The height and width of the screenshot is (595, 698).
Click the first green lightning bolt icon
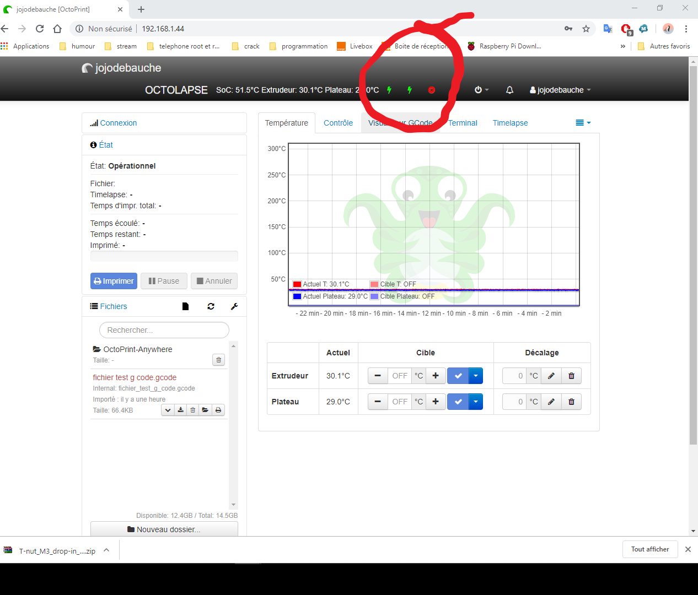click(x=389, y=90)
